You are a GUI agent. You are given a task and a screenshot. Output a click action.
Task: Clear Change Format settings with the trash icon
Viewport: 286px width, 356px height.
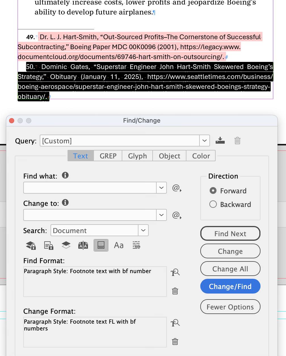[175, 342]
